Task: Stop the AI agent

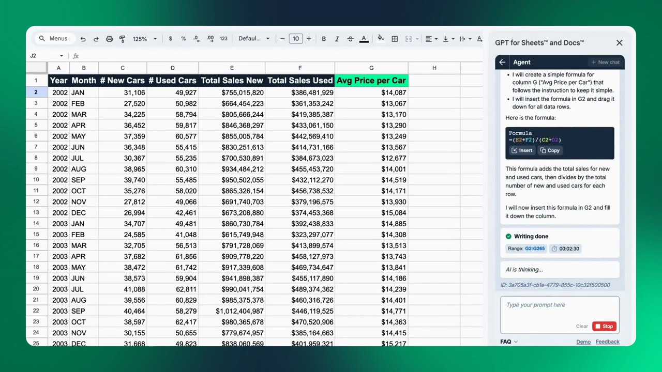Action: point(604,326)
